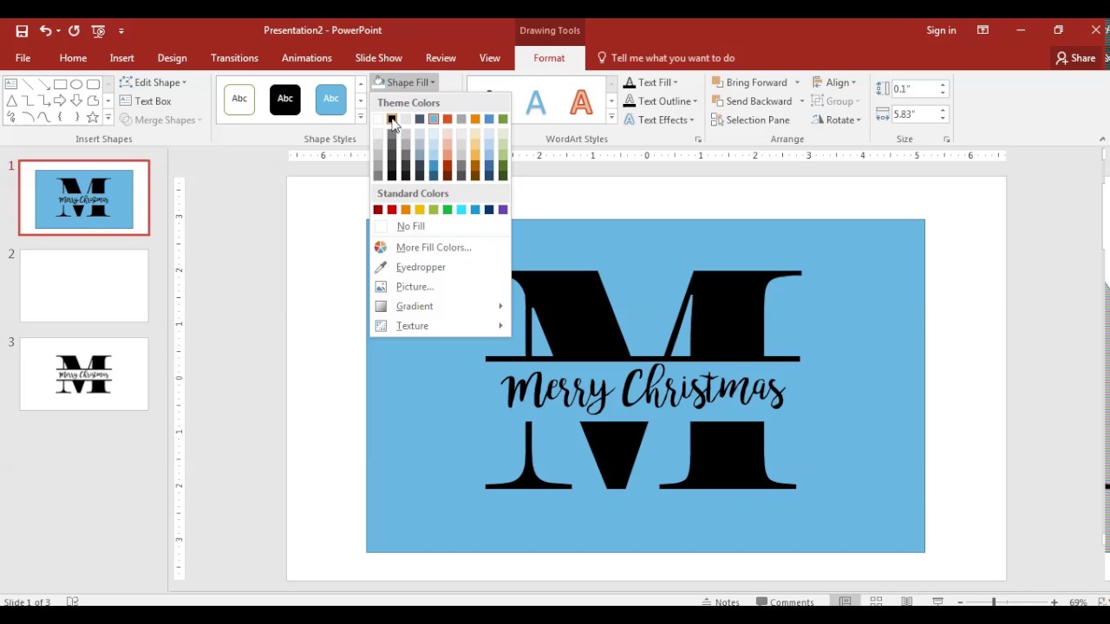Open the Edit Shape dropdown
The image size is (1110, 624).
[x=153, y=82]
